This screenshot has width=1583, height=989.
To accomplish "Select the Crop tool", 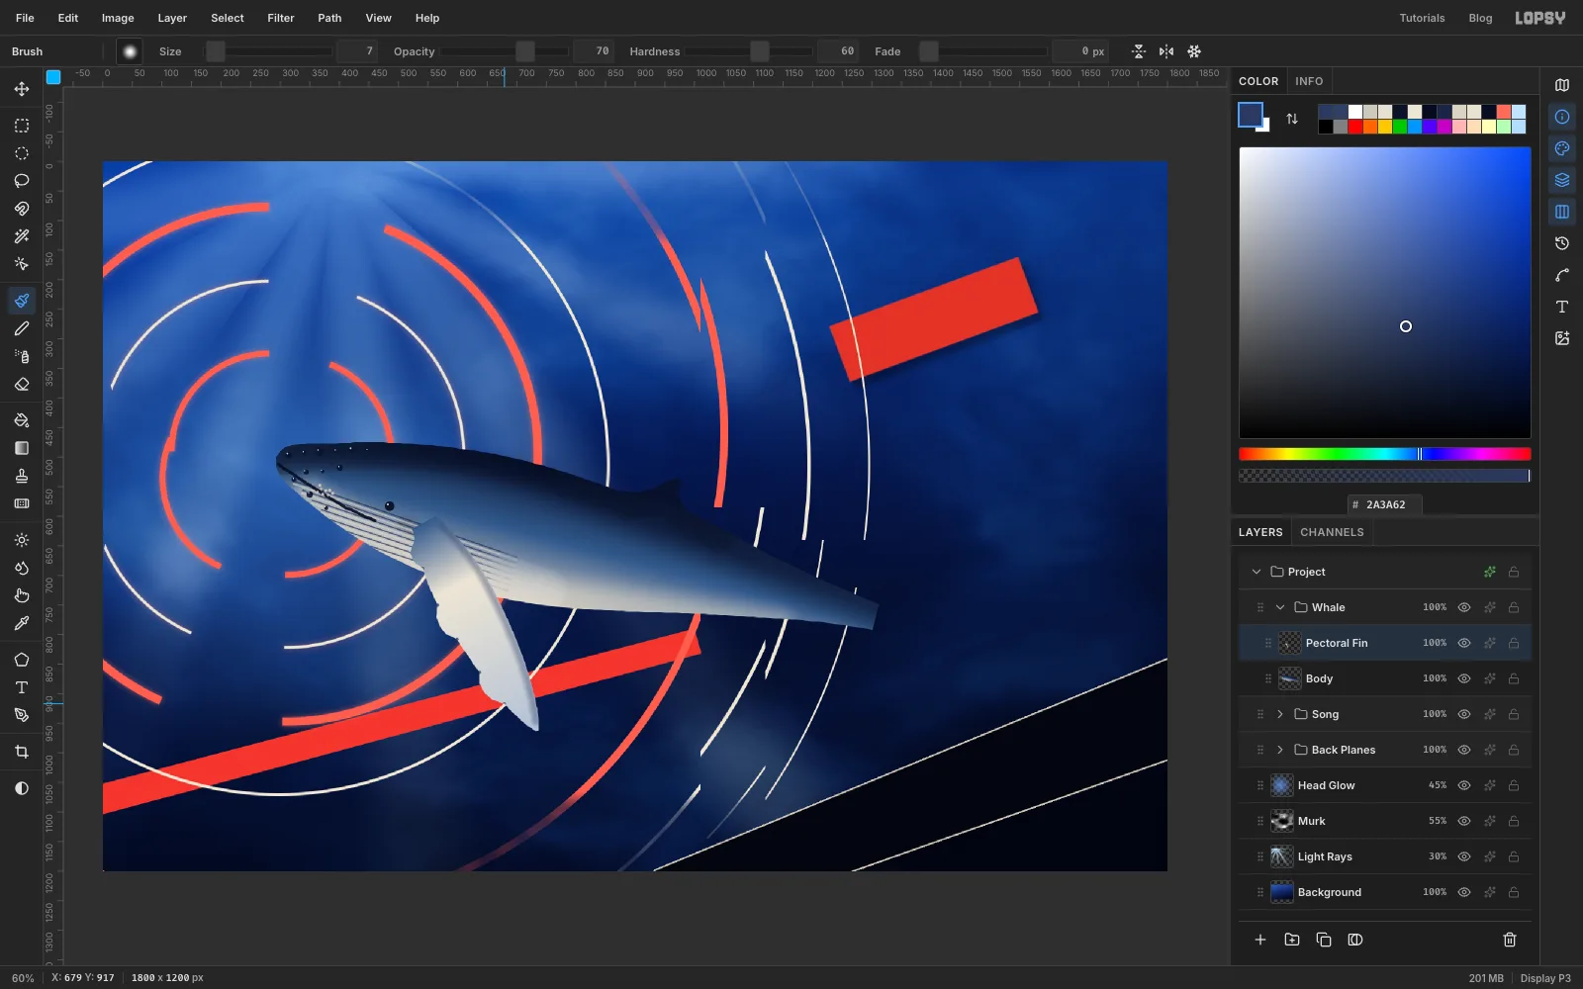I will [x=22, y=752].
